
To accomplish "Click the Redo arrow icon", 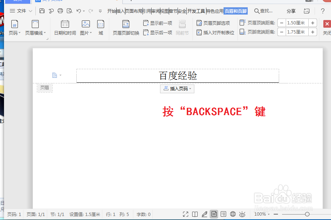I will click(x=91, y=11).
